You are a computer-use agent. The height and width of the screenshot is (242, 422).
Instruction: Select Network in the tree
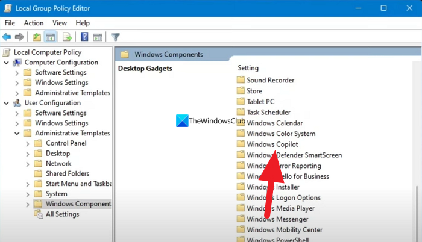pos(58,164)
